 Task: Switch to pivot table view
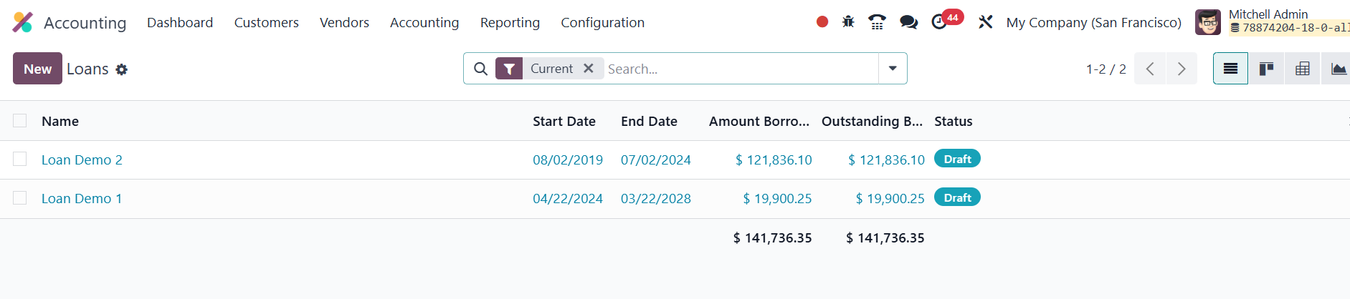click(1302, 69)
